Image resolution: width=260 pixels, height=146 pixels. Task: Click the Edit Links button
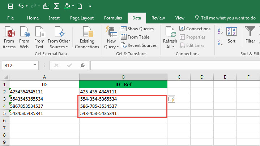[192, 45]
